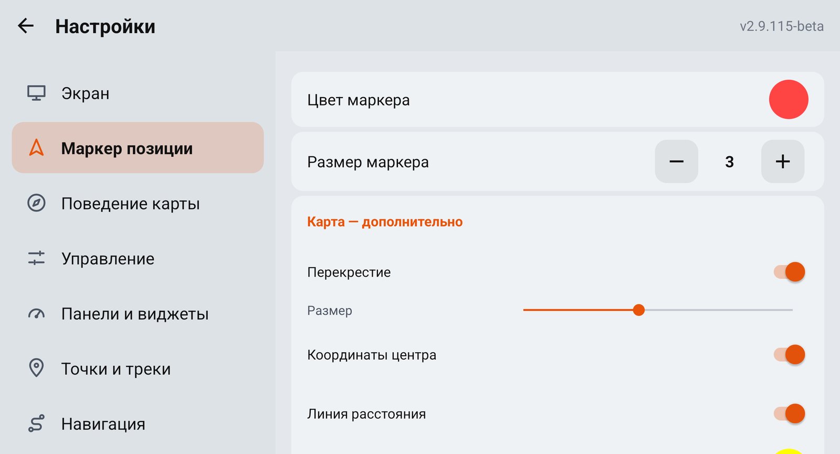Open the red marker color swatch
The width and height of the screenshot is (840, 454).
pyautogui.click(x=789, y=99)
